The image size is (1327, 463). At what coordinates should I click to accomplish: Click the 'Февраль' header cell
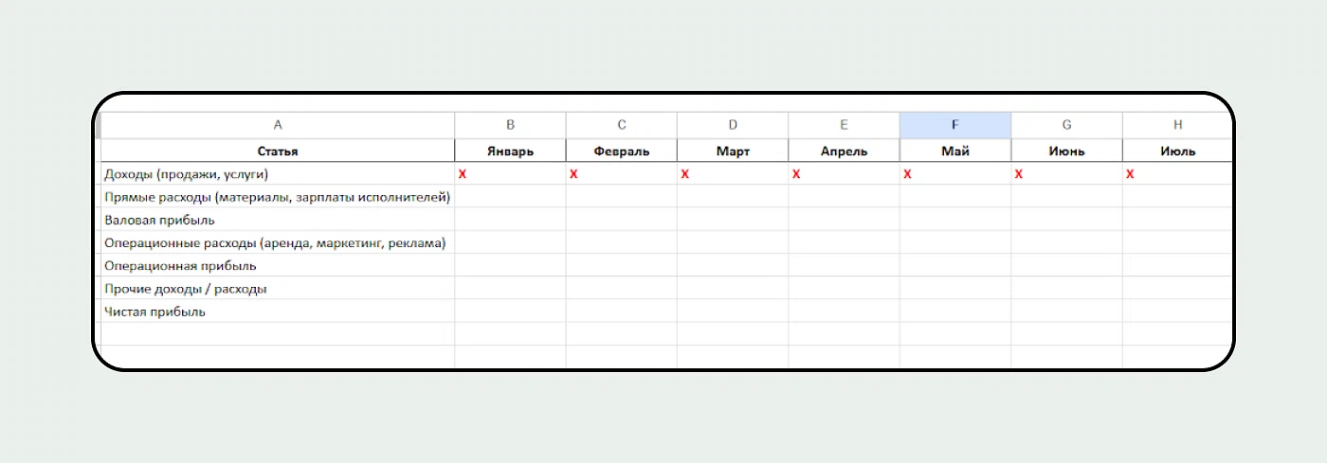[x=622, y=151]
